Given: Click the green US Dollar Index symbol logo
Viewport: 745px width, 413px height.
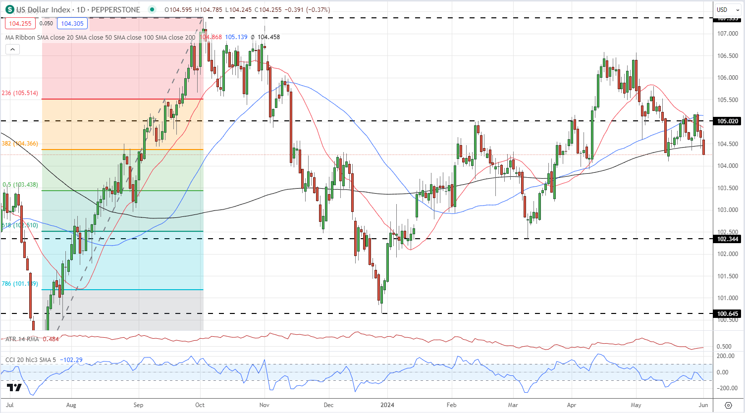Looking at the screenshot, I should tap(9, 9).
